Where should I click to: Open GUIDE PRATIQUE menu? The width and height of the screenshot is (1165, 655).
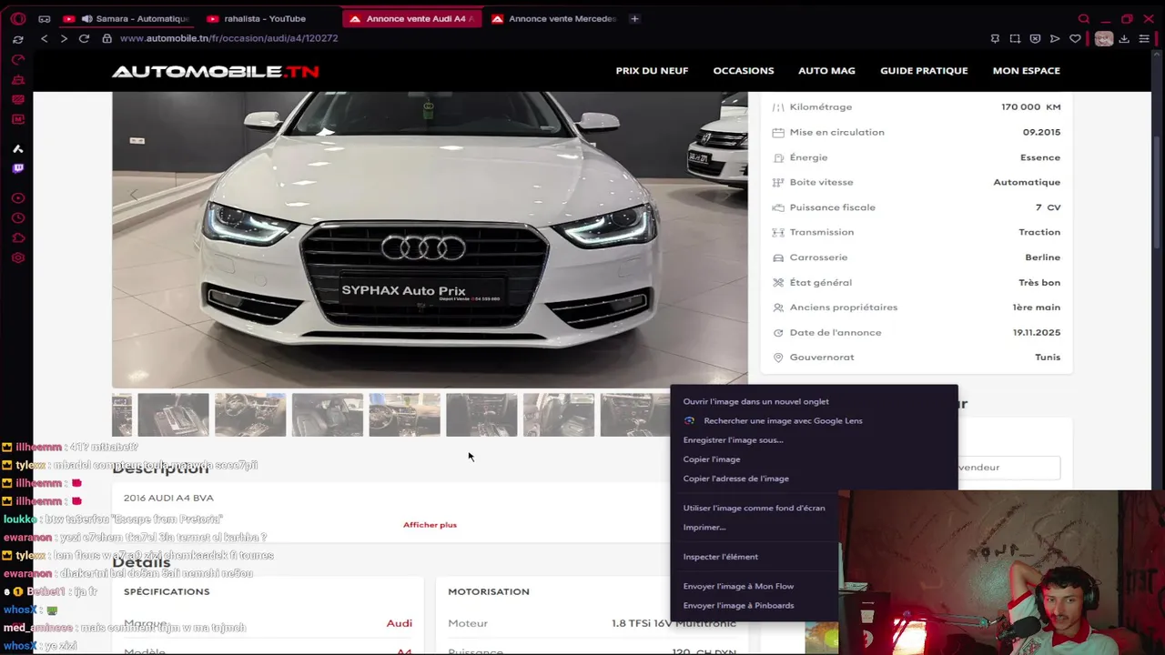924,70
